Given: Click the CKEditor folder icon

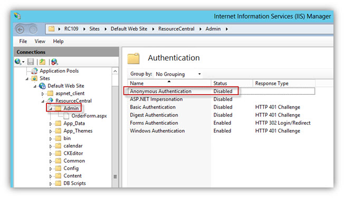Looking at the screenshot, I should 58,153.
